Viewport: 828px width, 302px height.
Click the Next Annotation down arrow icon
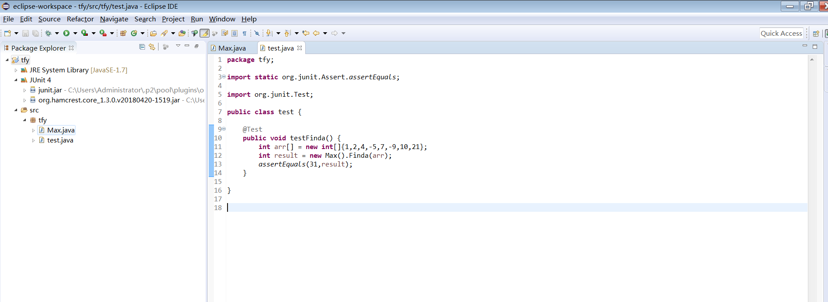(269, 33)
